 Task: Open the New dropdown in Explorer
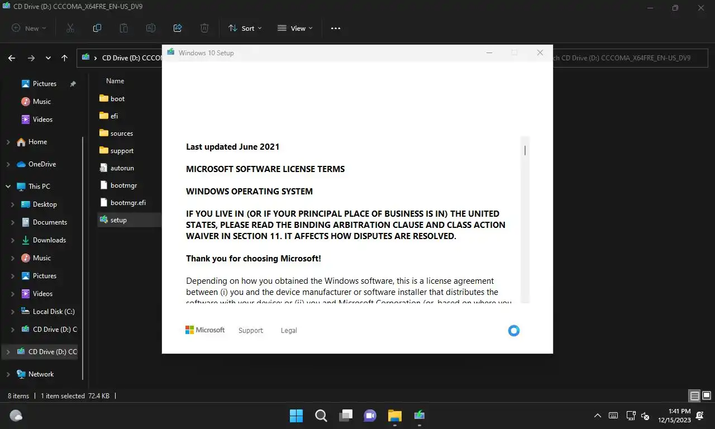click(x=29, y=28)
